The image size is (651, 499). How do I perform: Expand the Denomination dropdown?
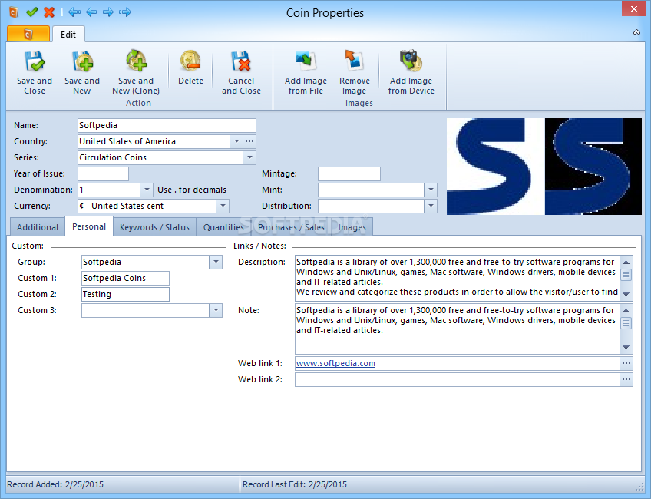tap(147, 190)
